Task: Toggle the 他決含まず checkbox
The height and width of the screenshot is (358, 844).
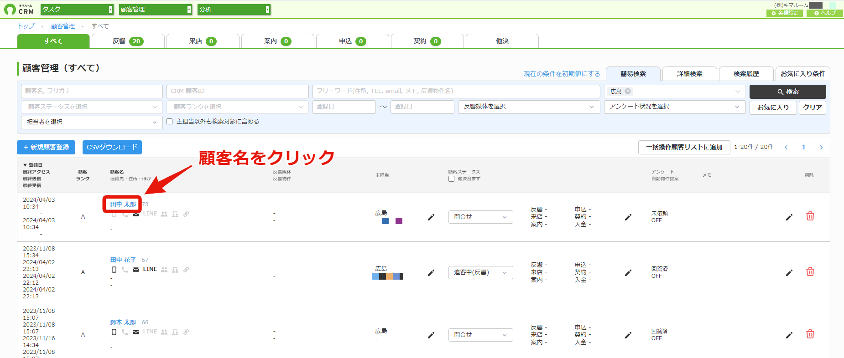Action: [451, 179]
